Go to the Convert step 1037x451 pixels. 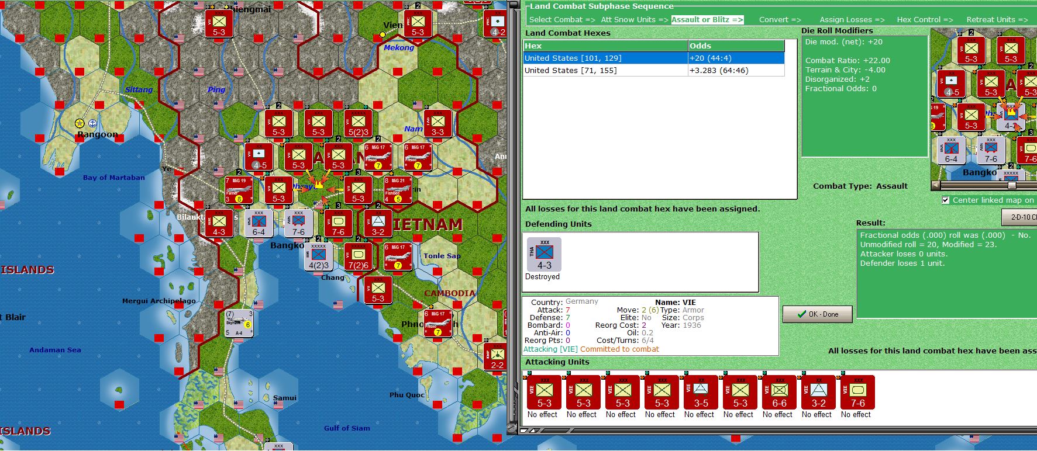tap(780, 20)
